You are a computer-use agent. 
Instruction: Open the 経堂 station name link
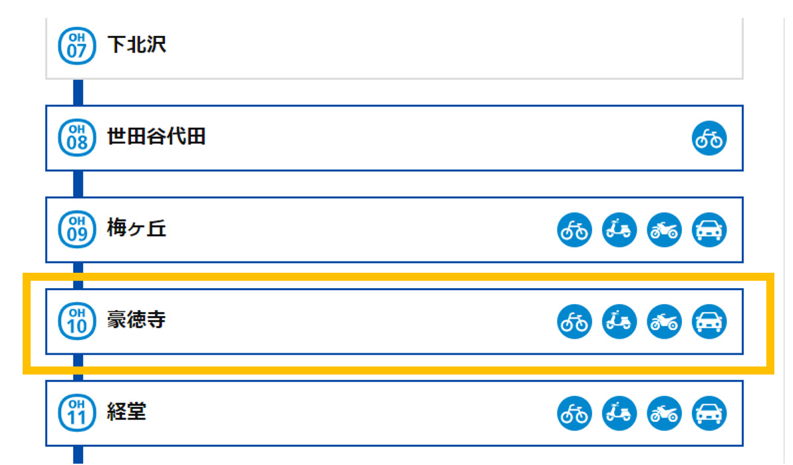[x=126, y=412]
